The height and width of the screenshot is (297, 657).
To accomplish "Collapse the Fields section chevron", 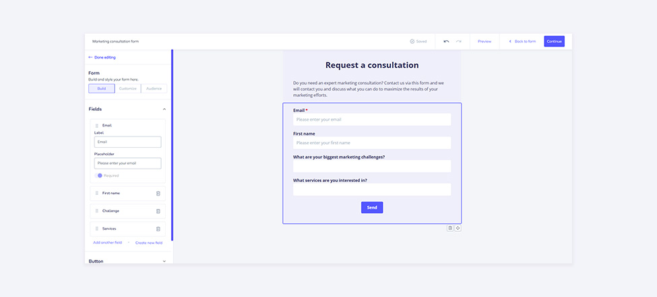I will tap(164, 109).
